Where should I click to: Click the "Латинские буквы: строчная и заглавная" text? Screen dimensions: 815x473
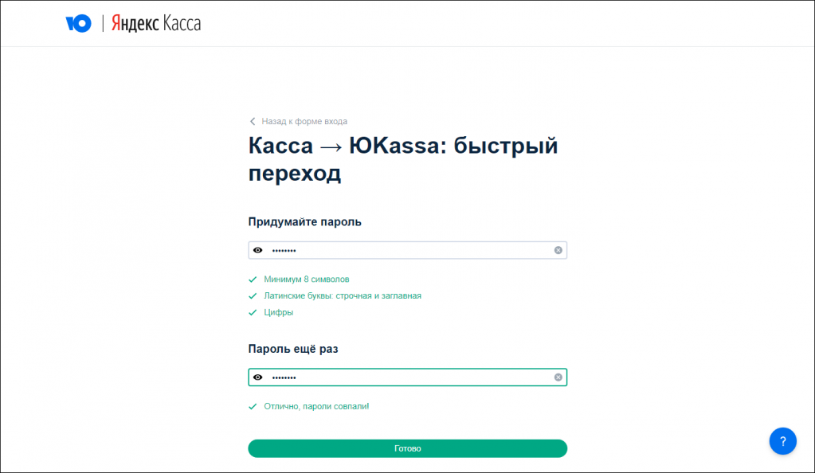tap(343, 296)
